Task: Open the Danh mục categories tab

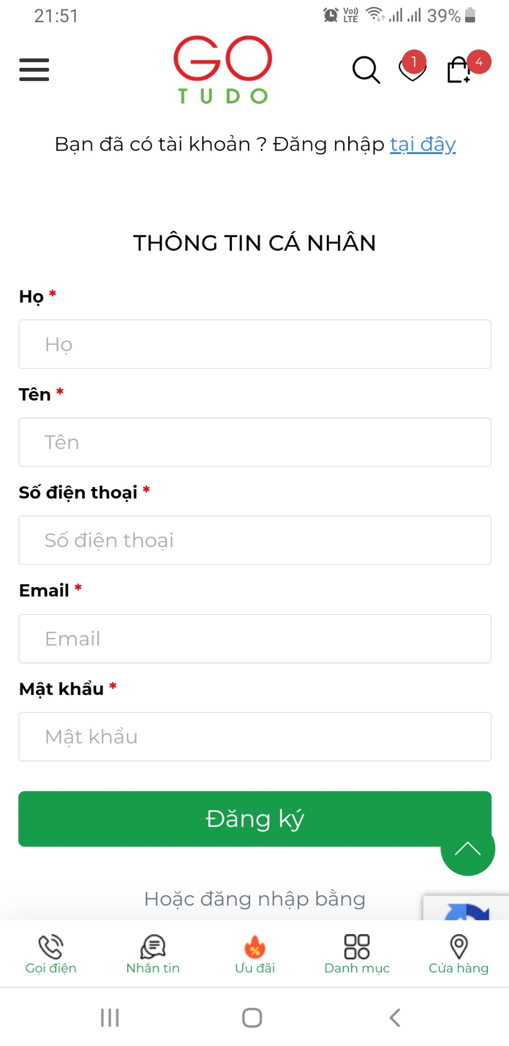Action: tap(357, 954)
